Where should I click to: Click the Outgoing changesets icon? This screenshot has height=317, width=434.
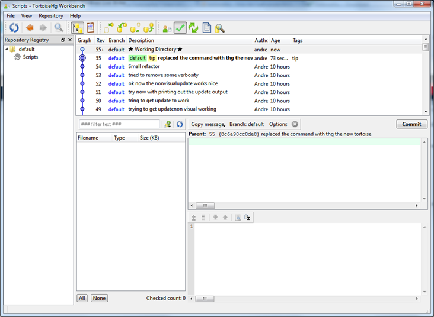click(x=135, y=28)
